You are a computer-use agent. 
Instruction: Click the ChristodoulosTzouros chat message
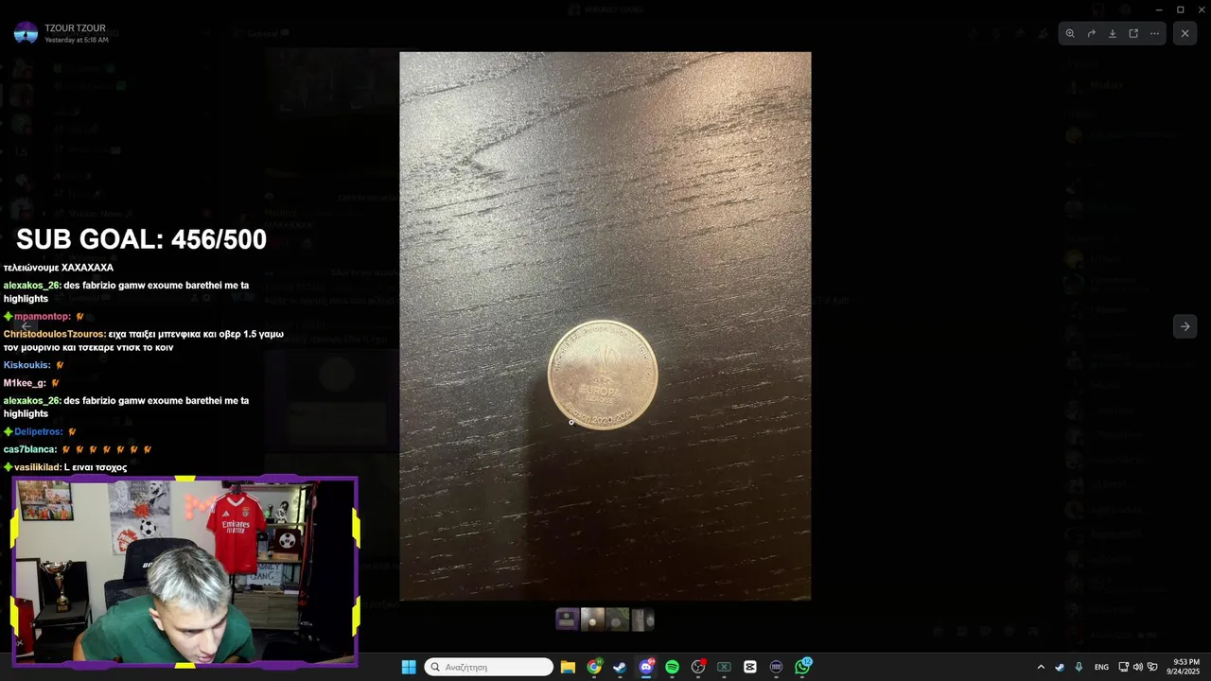pos(144,340)
